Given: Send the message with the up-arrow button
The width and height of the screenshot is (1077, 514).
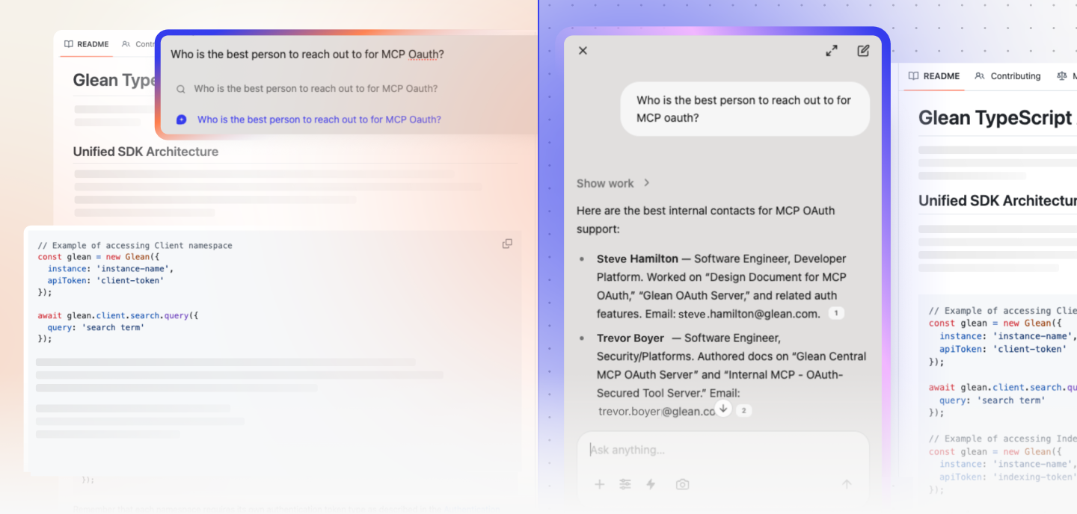Looking at the screenshot, I should (x=847, y=484).
